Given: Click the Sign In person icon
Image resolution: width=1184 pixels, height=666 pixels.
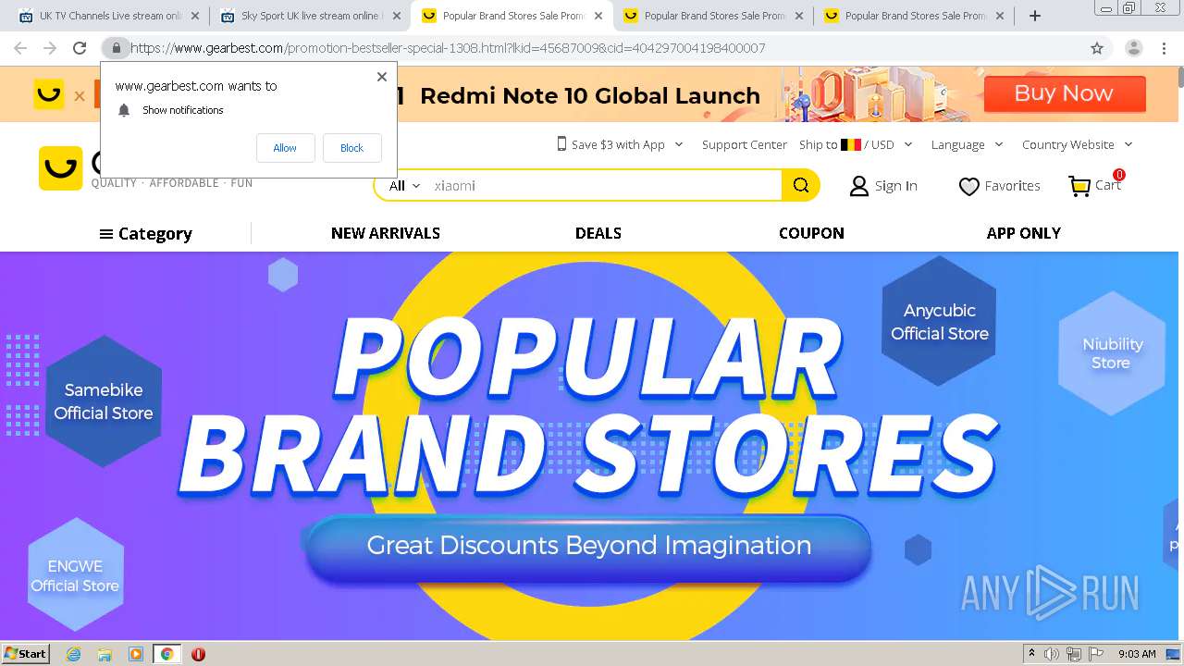Looking at the screenshot, I should [x=859, y=186].
